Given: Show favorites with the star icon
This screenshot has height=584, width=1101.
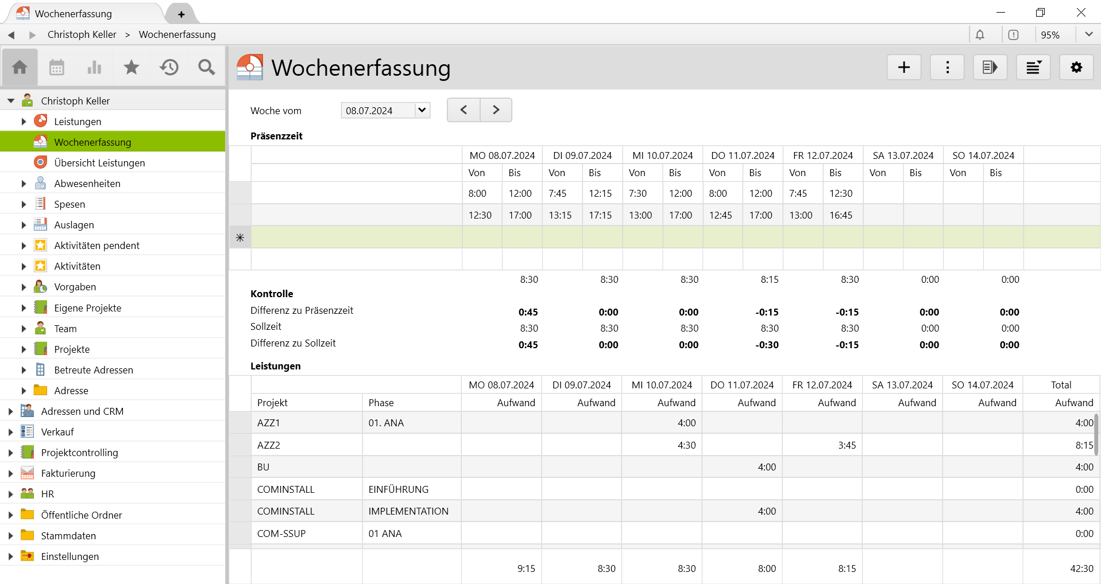Looking at the screenshot, I should point(132,68).
